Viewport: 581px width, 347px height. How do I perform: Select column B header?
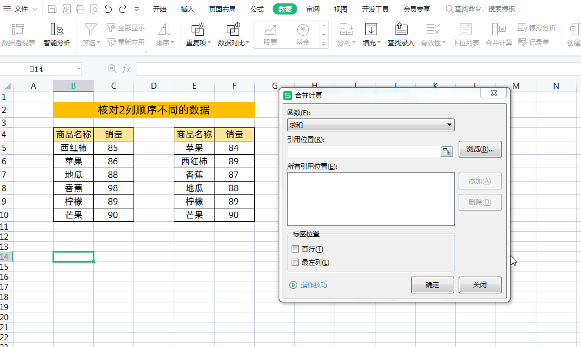(x=73, y=86)
